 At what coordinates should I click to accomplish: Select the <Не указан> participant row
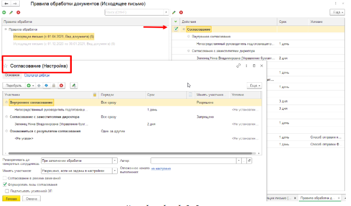pos(132,138)
